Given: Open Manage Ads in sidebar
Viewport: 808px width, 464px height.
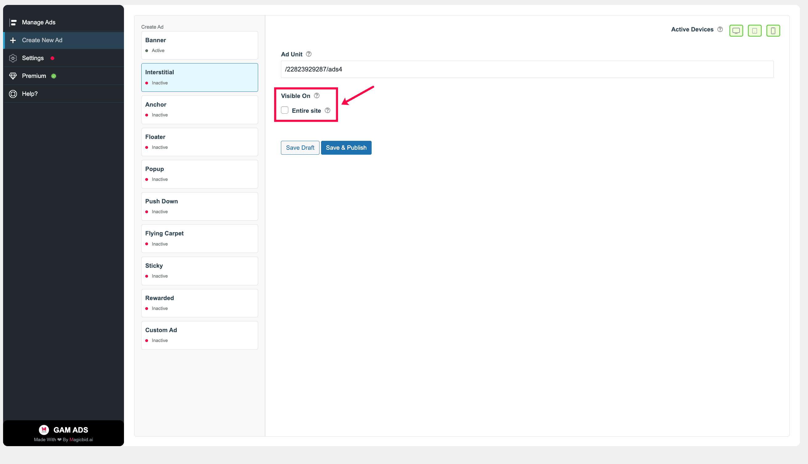Looking at the screenshot, I should coord(64,22).
